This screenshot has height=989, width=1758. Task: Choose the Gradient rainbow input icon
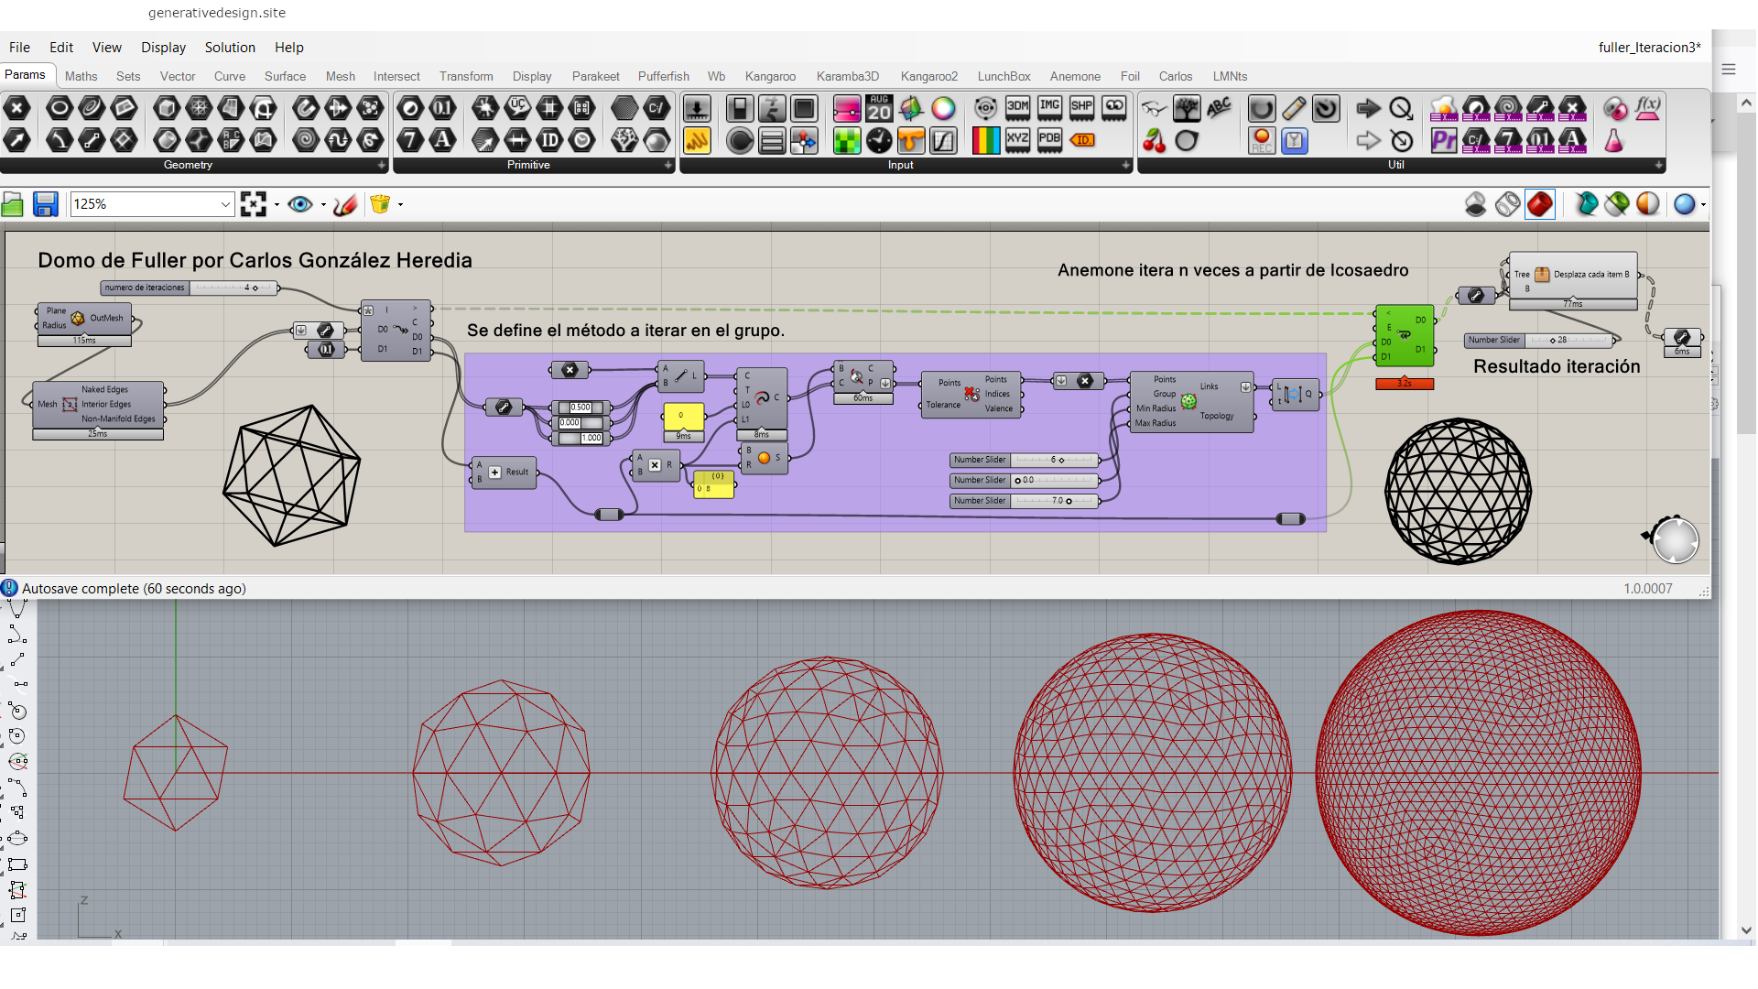[x=986, y=140]
